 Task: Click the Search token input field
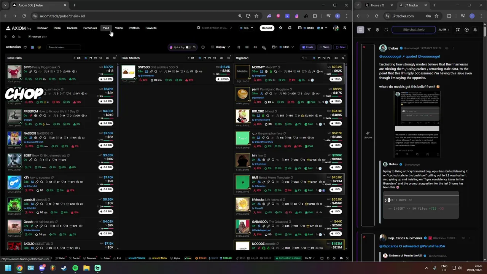coord(64,47)
